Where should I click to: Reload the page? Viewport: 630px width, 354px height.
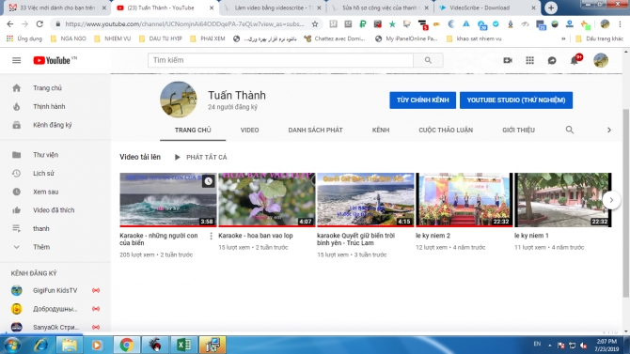39,24
